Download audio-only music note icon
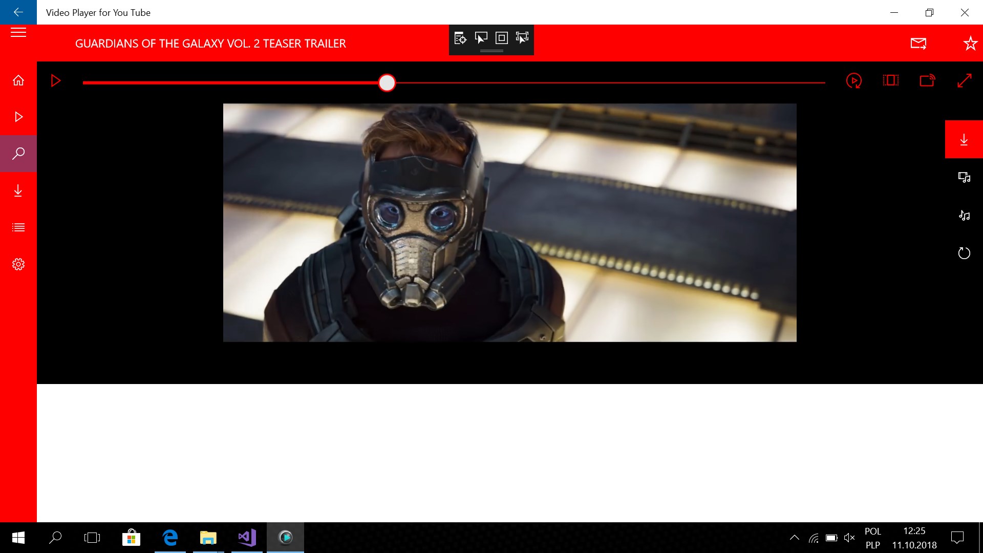This screenshot has height=553, width=983. [964, 216]
